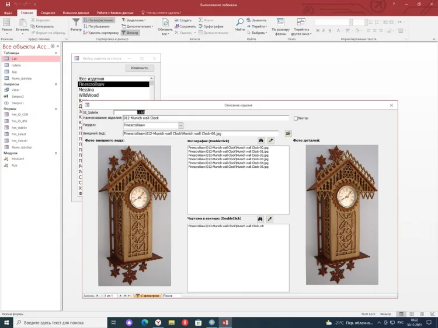Open the Файл tab
Image resolution: width=438 pixels, height=328 pixels.
point(8,13)
